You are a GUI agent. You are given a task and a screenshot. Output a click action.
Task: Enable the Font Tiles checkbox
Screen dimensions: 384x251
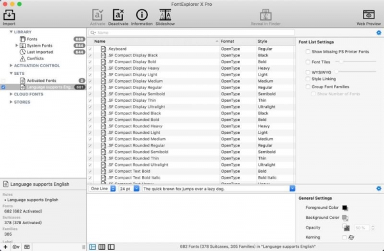(308, 61)
